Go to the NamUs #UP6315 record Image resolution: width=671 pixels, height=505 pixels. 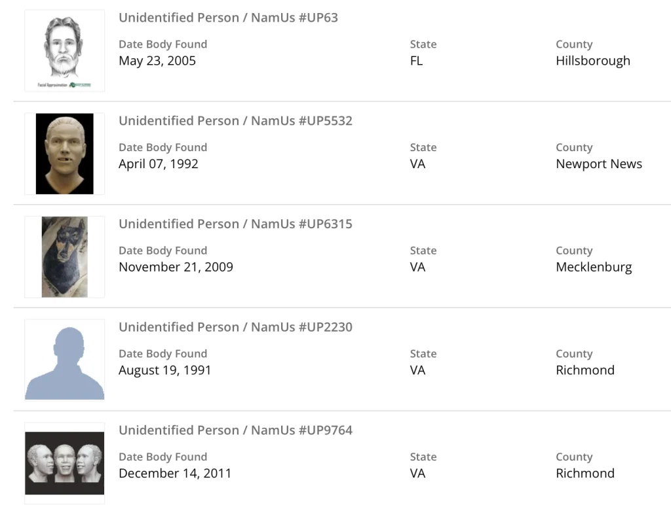pos(235,224)
